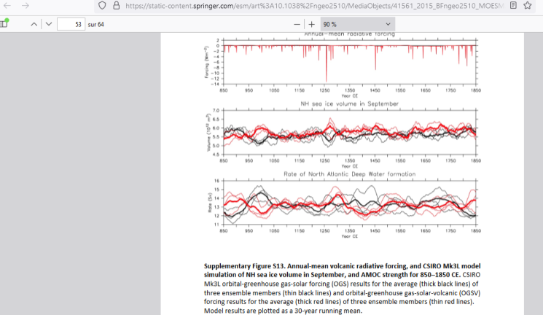Go back with the browser back arrow
The width and height of the screenshot is (543, 315).
point(7,6)
